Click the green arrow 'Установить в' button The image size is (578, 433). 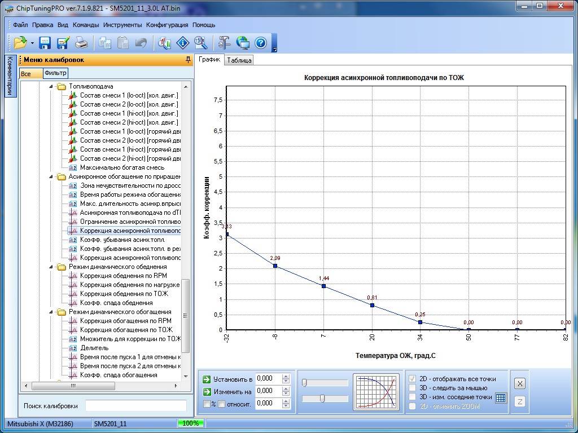pyautogui.click(x=207, y=379)
